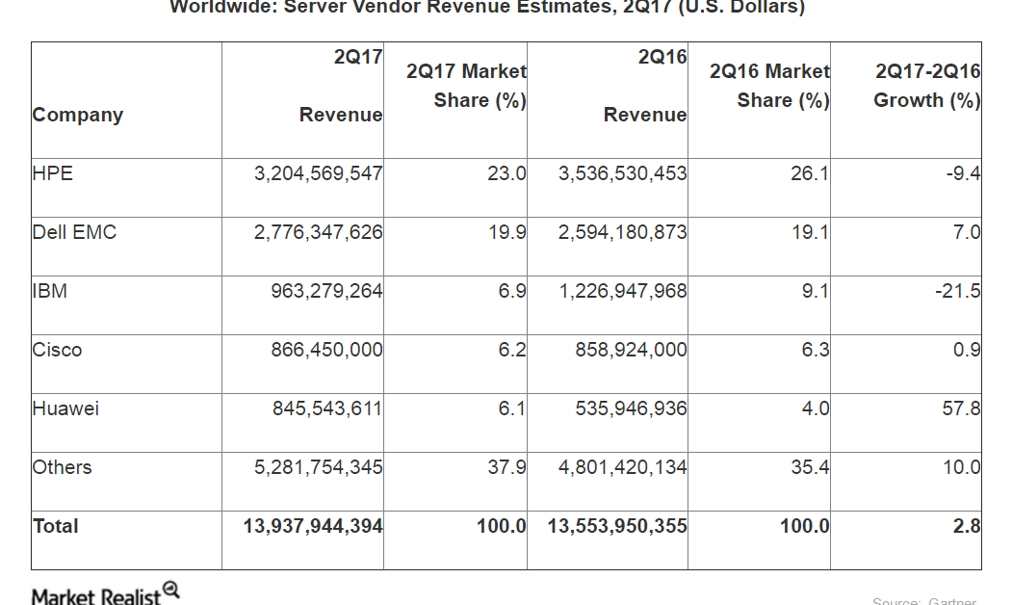The height and width of the screenshot is (605, 1012).
Task: Click Others 2Q16 share value 35.4
Action: 810,467
